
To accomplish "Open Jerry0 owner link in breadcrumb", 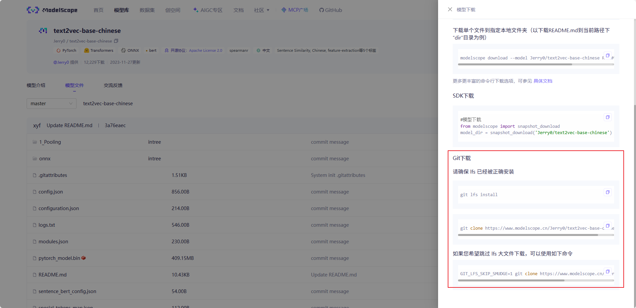I will pyautogui.click(x=59, y=41).
